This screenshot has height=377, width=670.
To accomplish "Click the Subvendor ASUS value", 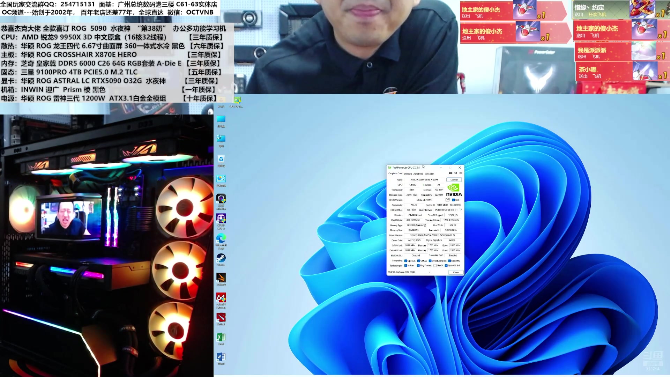I will tap(414, 205).
